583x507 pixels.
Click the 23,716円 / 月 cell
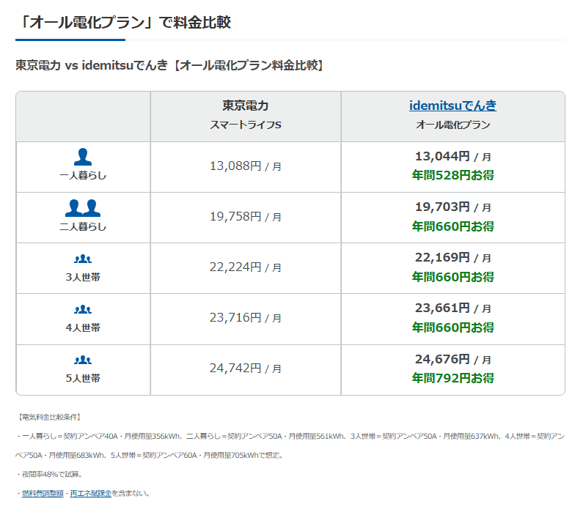point(246,318)
